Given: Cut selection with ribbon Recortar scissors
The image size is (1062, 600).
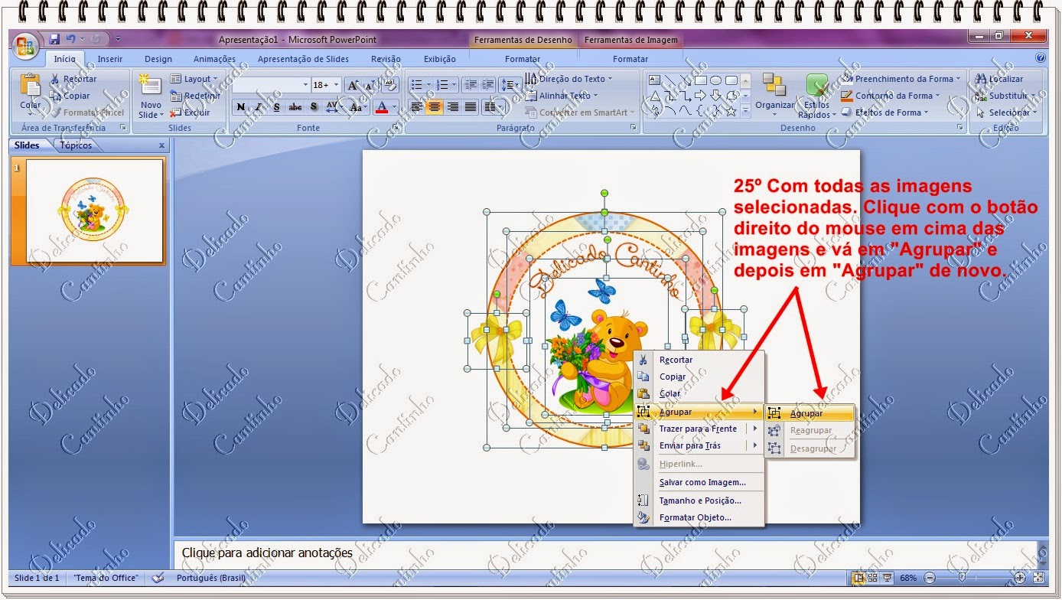Looking at the screenshot, I should point(73,79).
